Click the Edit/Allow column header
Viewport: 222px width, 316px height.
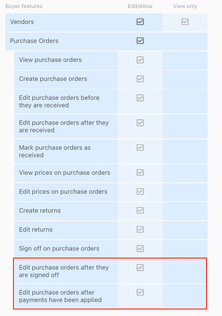(140, 6)
